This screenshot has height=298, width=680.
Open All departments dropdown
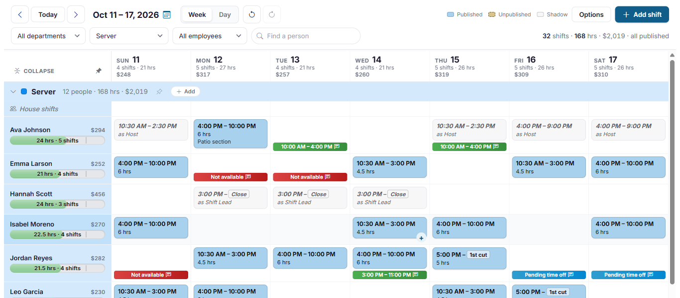tap(48, 36)
